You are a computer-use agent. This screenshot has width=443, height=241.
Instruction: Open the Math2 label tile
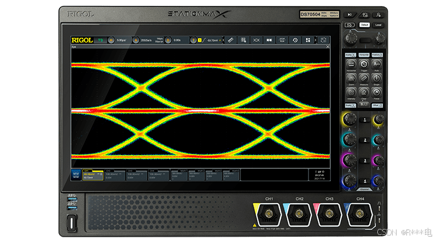[x=196, y=175]
